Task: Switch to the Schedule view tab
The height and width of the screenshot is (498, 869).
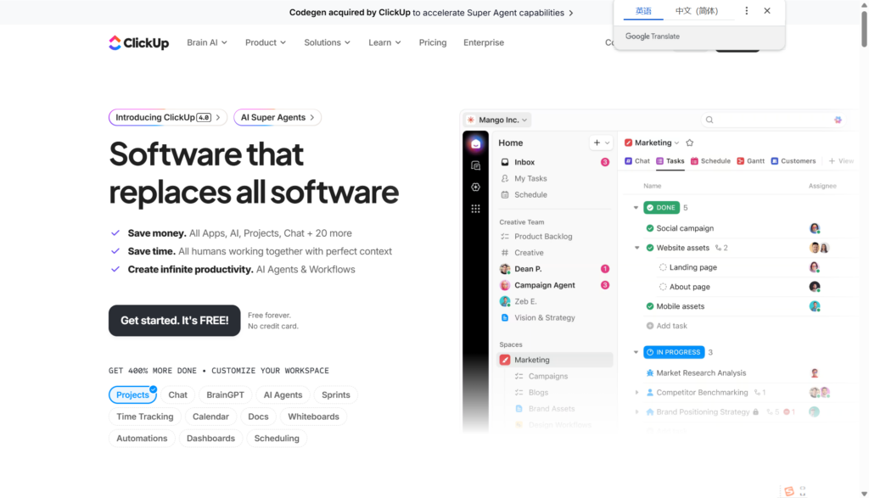Action: (710, 160)
